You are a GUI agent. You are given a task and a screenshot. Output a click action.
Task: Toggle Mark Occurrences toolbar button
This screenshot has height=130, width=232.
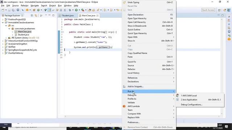49,10
